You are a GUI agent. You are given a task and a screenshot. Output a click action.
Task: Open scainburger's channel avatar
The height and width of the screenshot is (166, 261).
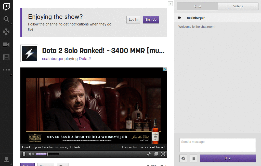[29, 53]
